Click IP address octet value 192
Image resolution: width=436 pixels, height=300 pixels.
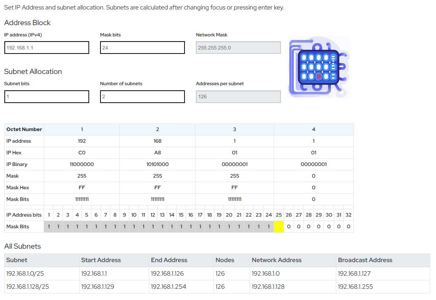click(82, 141)
